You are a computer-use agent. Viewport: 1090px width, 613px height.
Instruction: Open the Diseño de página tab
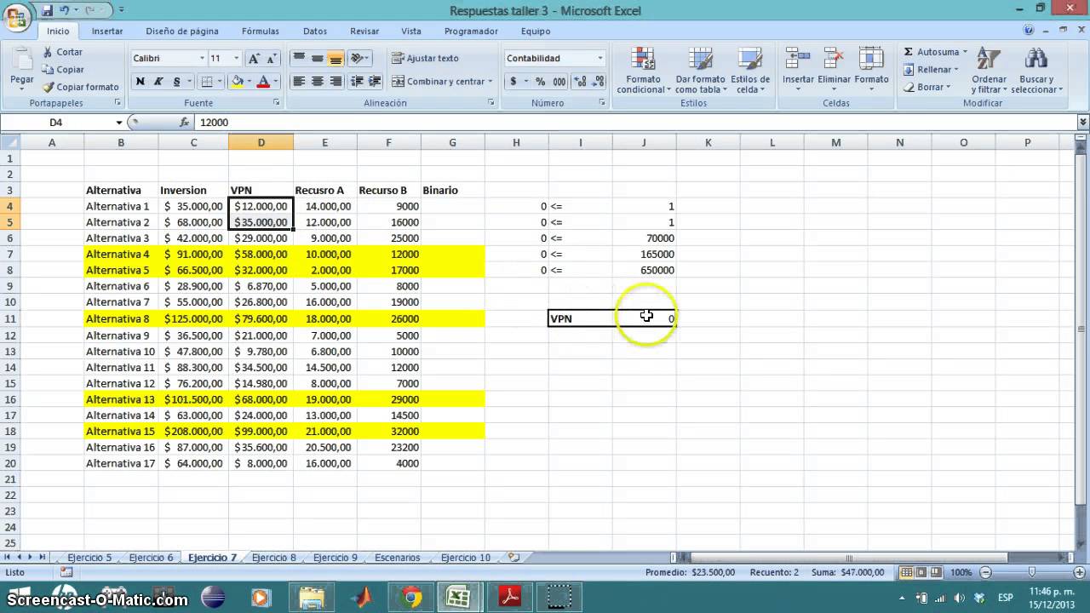point(182,31)
